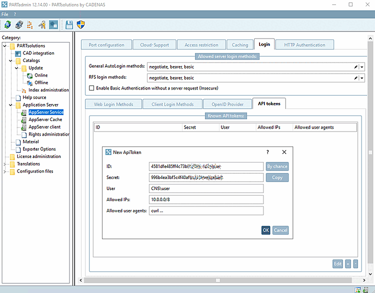375x293 pixels.
Task: Click horizontal scrollbar right arrow
Action: coord(364,280)
